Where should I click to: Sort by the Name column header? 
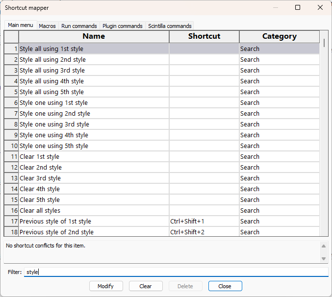click(94, 37)
